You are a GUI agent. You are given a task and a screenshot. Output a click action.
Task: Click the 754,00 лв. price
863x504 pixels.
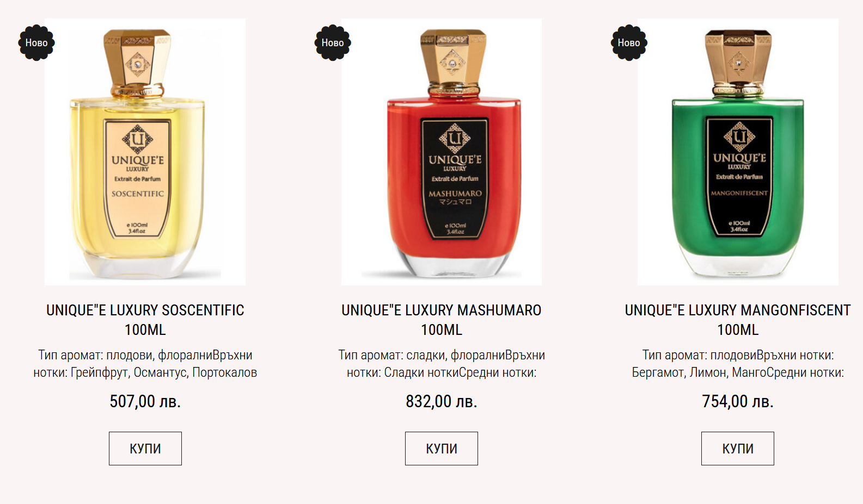(x=738, y=401)
